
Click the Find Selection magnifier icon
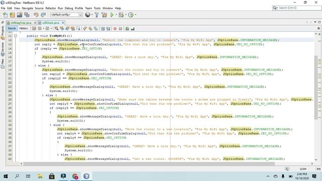56,29
